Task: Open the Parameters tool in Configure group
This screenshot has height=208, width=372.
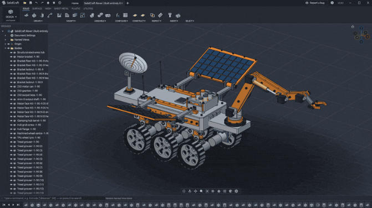Action: click(x=118, y=15)
